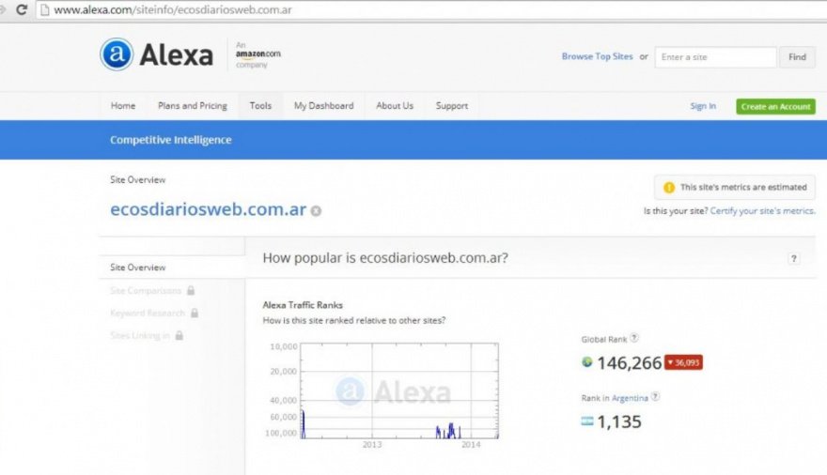Image resolution: width=827 pixels, height=475 pixels.
Task: Open the Home menu item
Action: pos(123,106)
